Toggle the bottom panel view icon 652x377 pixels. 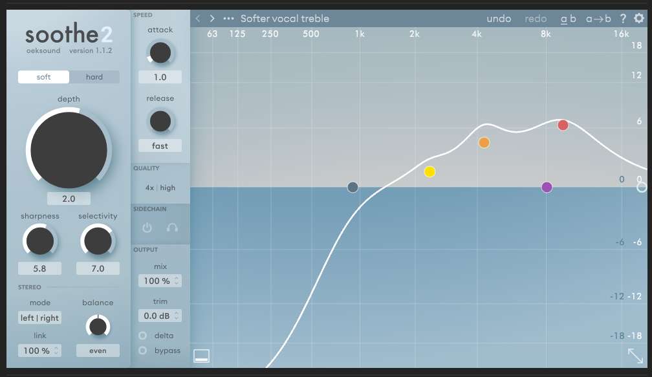(202, 356)
